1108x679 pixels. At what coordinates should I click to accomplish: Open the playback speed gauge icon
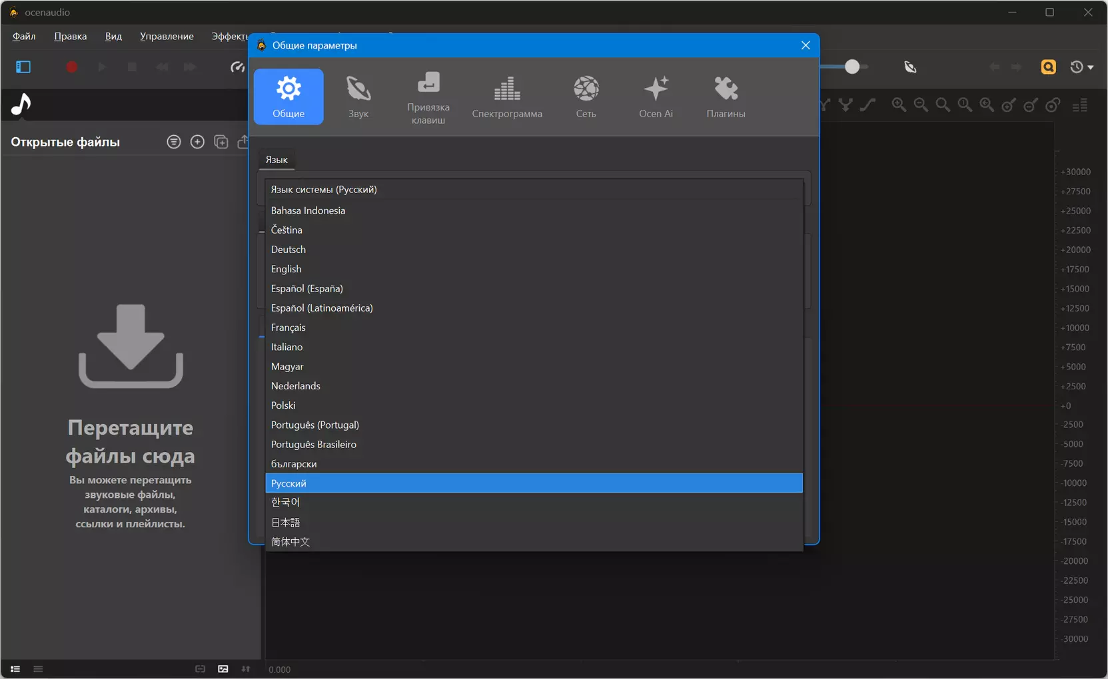(x=237, y=67)
